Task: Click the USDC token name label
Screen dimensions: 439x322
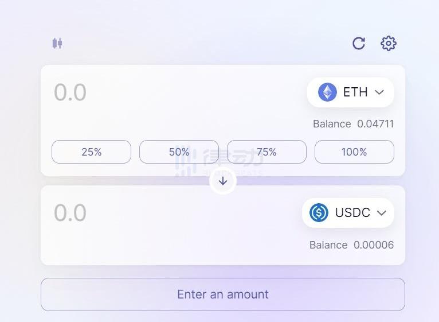Action: pyautogui.click(x=352, y=213)
